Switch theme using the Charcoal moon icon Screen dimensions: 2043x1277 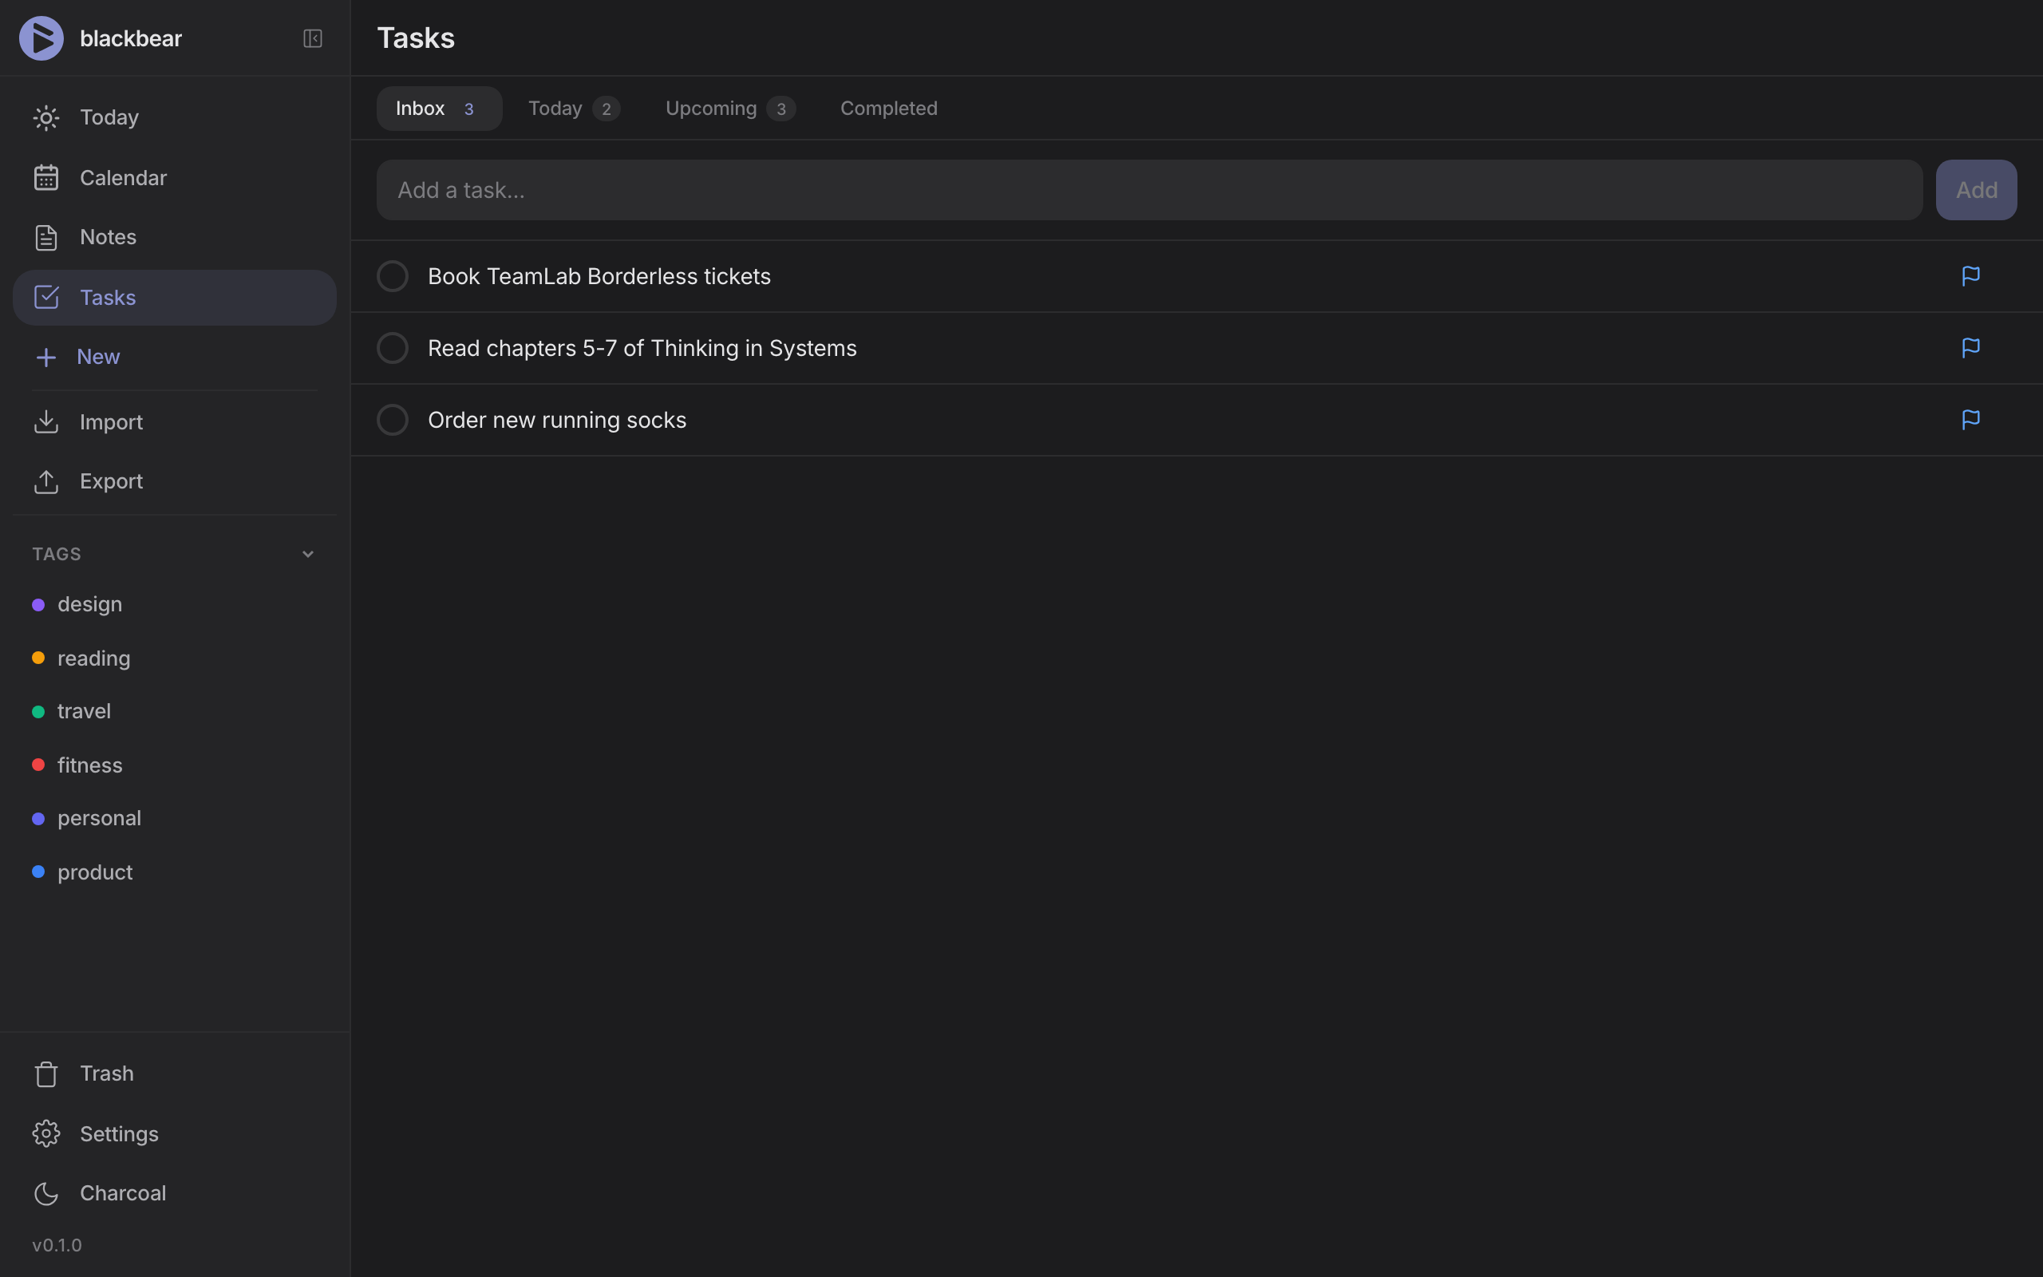coord(45,1193)
